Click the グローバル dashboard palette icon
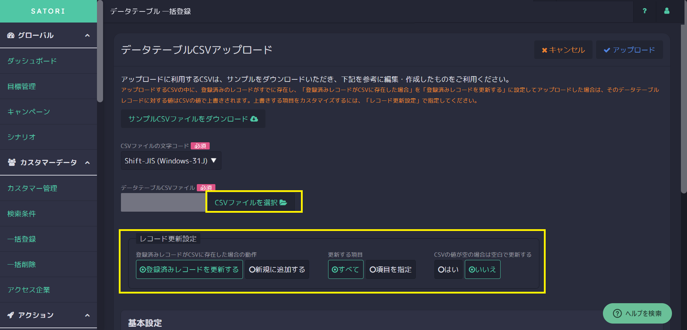Screen dimensions: 687x330 click(11, 35)
